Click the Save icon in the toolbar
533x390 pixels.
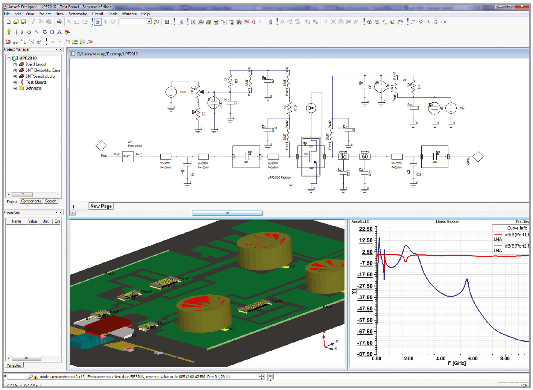coord(23,22)
